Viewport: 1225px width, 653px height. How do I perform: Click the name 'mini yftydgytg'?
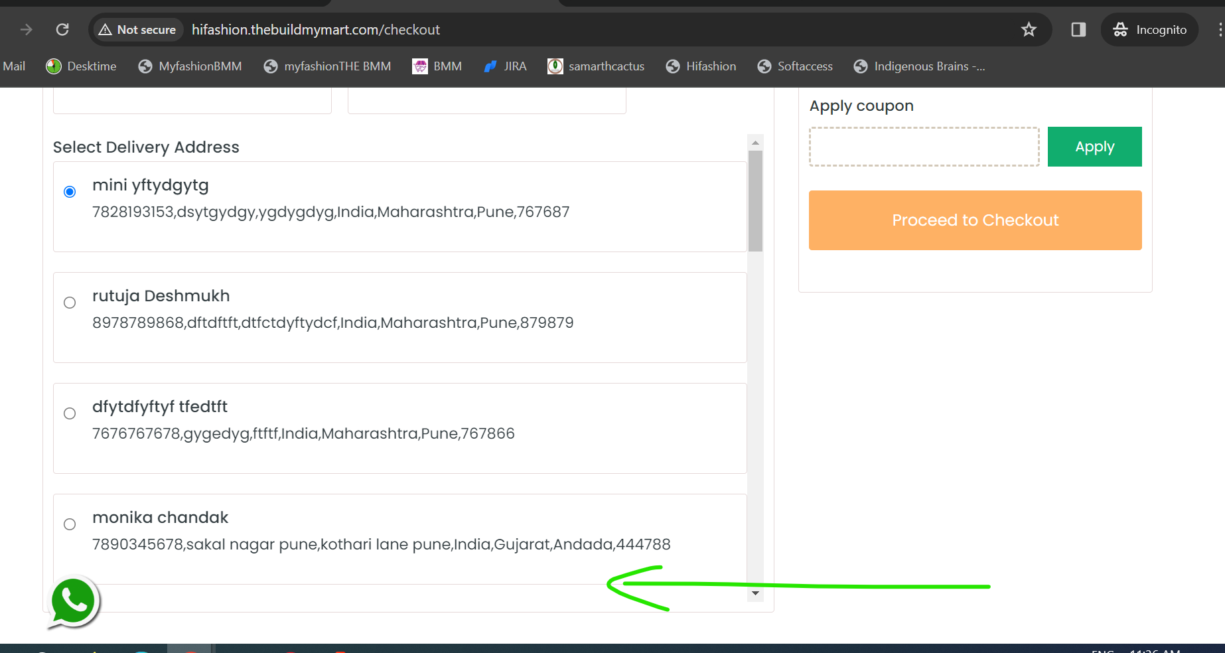[x=151, y=186]
